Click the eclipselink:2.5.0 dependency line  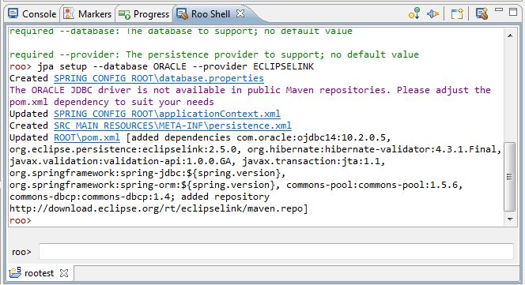255,149
